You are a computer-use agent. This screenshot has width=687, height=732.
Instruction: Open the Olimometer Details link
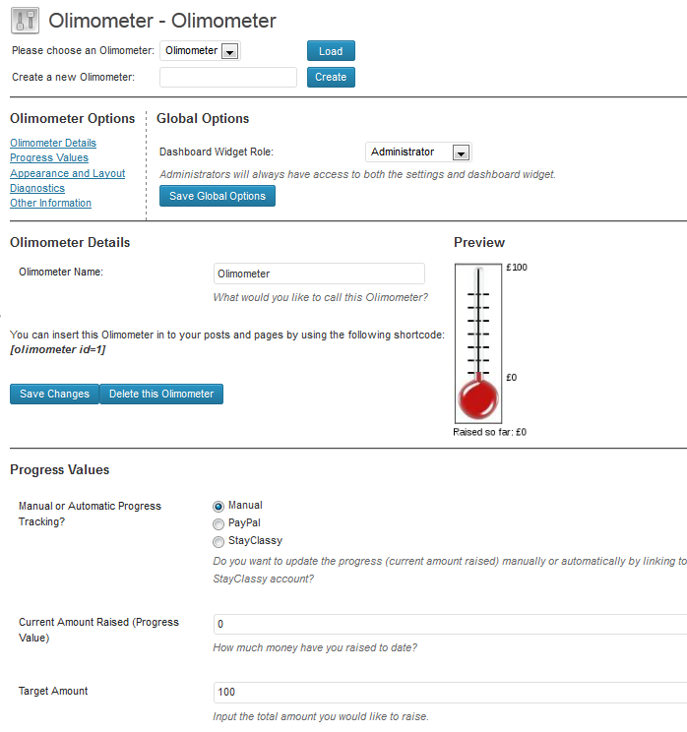[53, 143]
